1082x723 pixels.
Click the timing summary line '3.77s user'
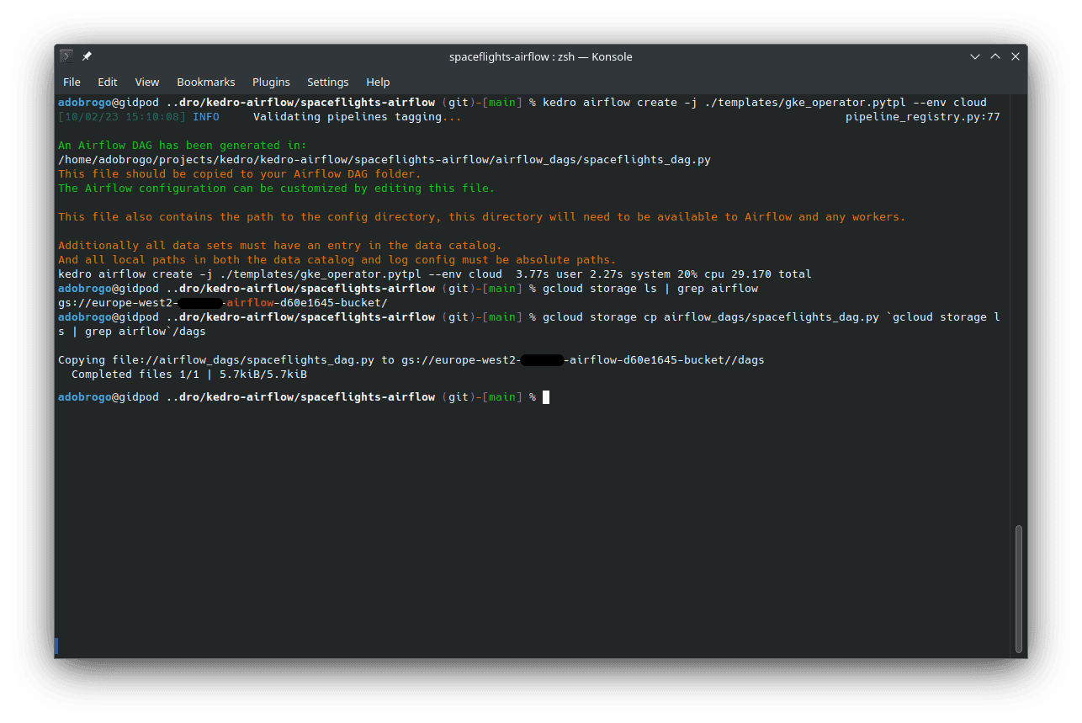pos(435,274)
